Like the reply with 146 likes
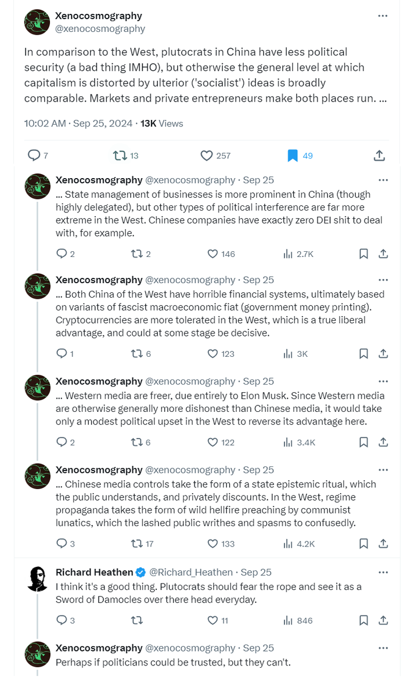This screenshot has width=418, height=677. click(213, 254)
